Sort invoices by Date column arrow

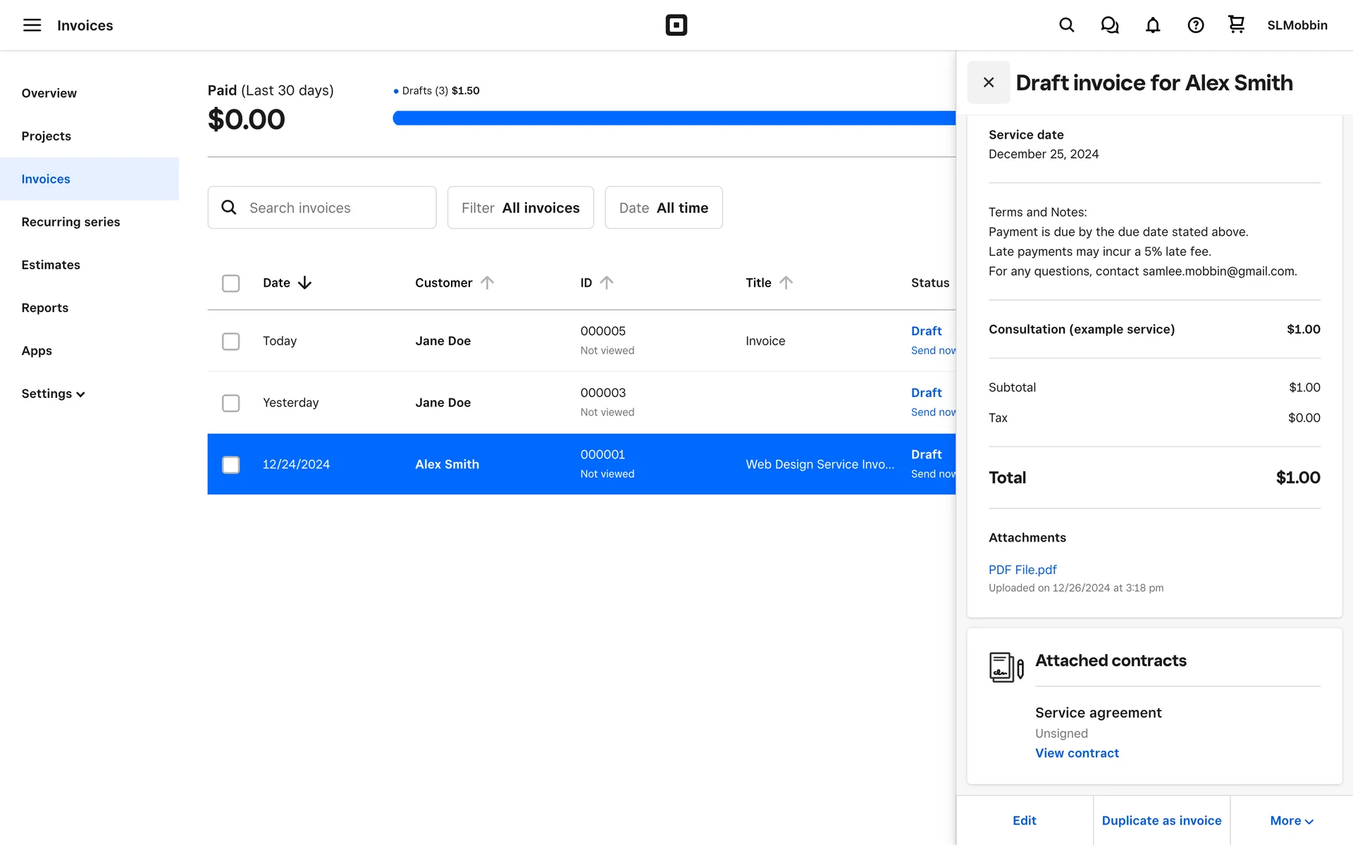point(304,282)
